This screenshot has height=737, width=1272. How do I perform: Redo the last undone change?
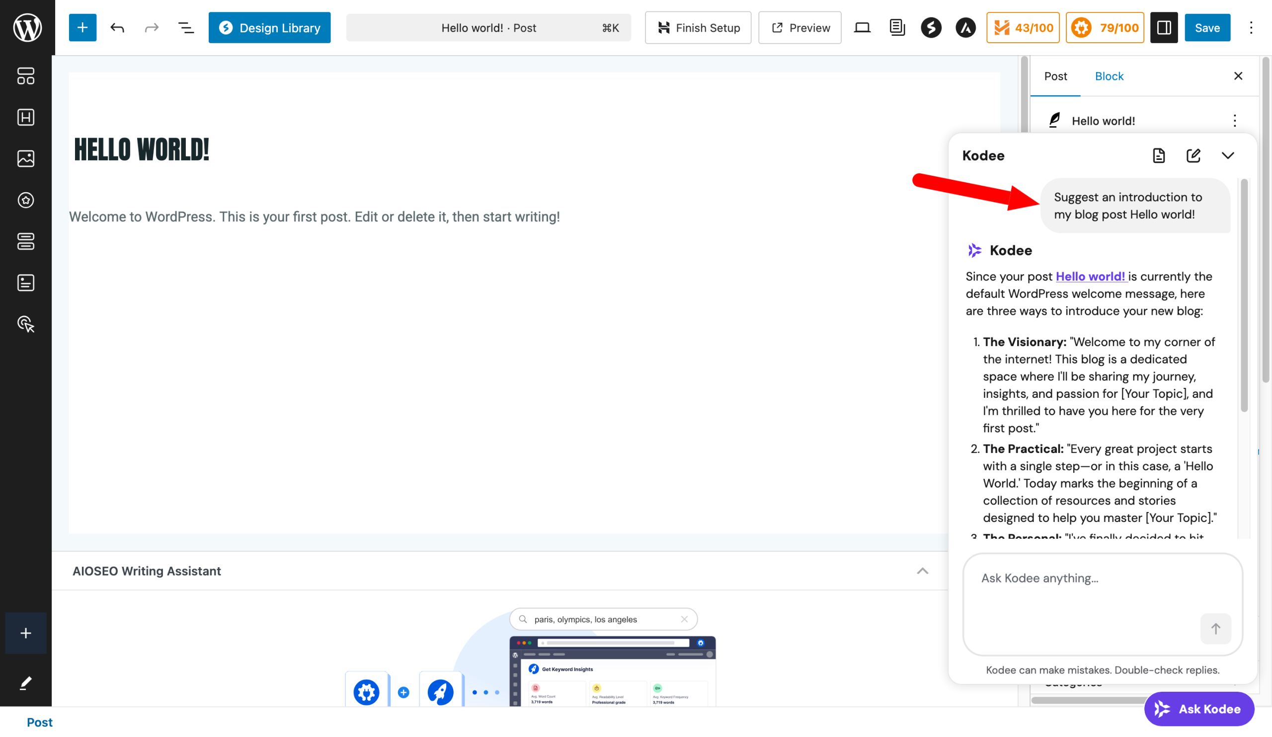click(x=152, y=27)
